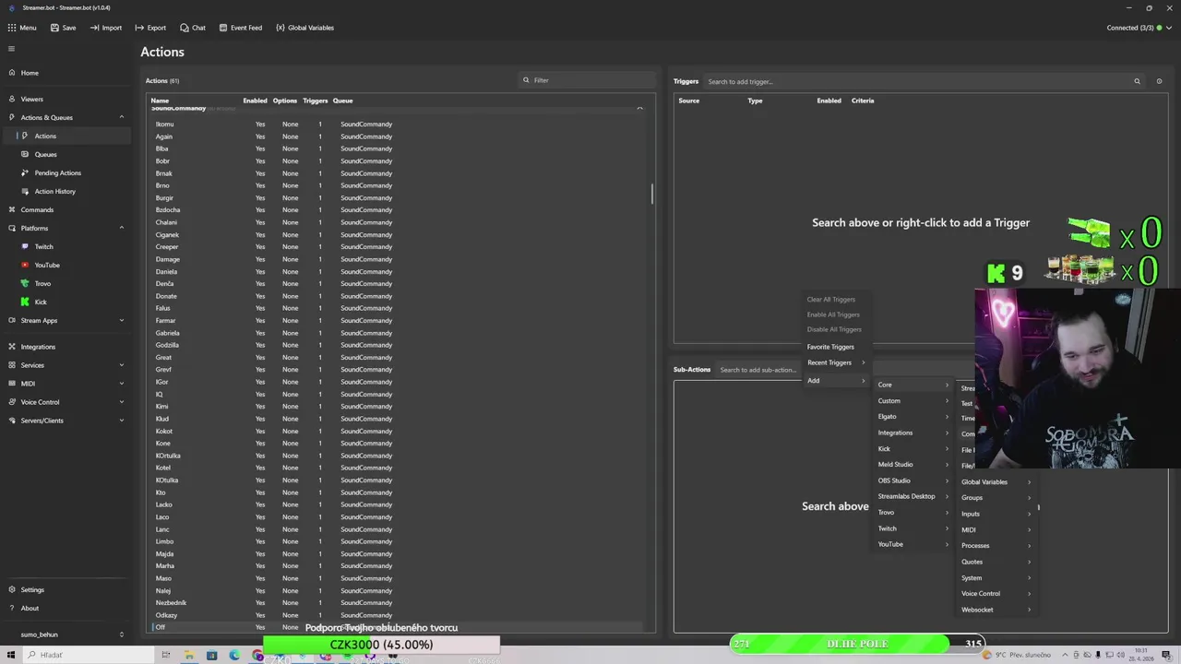Open the Add submenu entry
Viewport: 1181px width, 664px height.
(835, 381)
